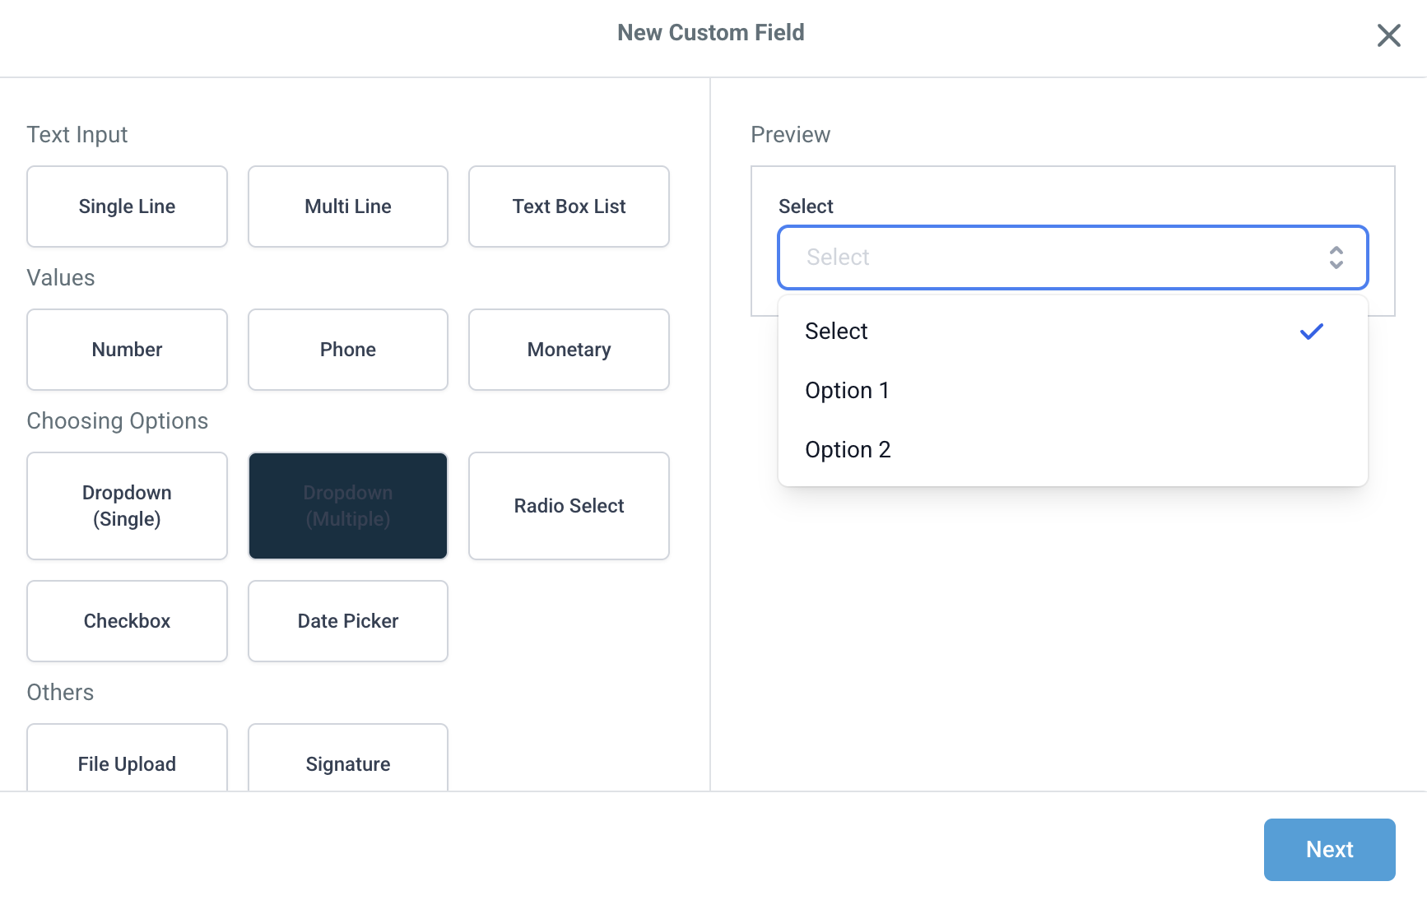Select the Checkbox field type

coord(127,621)
